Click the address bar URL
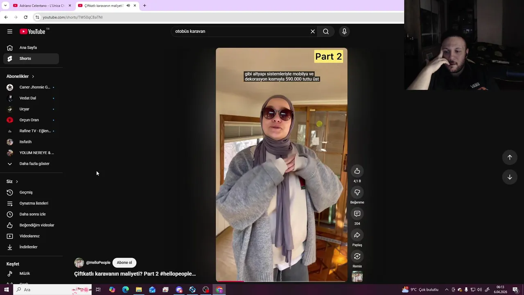524x295 pixels. [73, 17]
